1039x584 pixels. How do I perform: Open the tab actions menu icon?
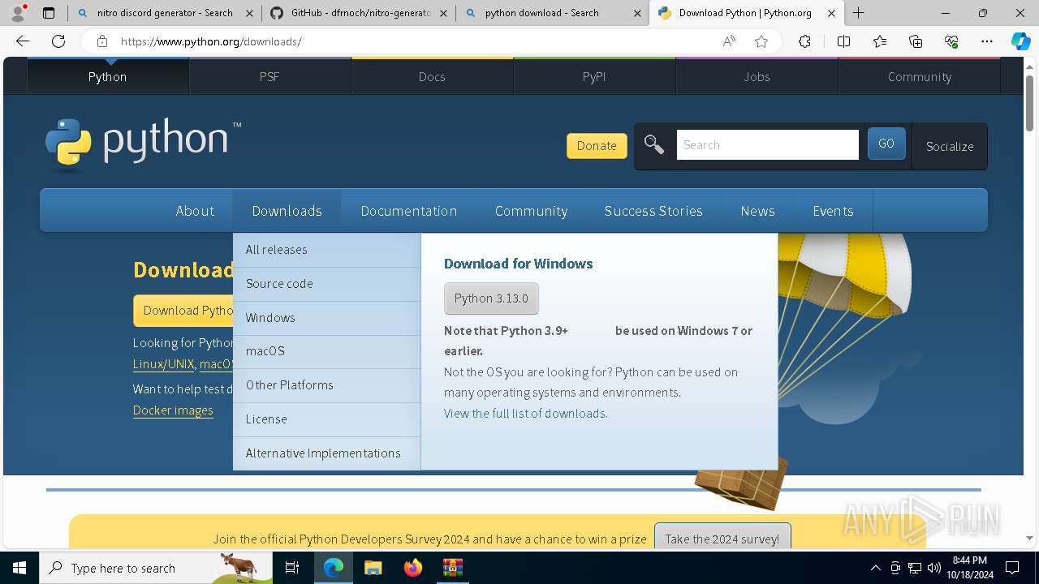click(x=49, y=13)
